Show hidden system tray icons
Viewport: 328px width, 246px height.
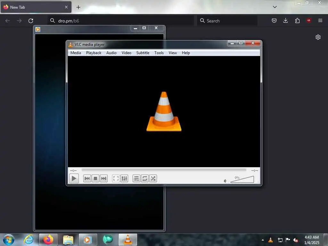[x=263, y=240]
